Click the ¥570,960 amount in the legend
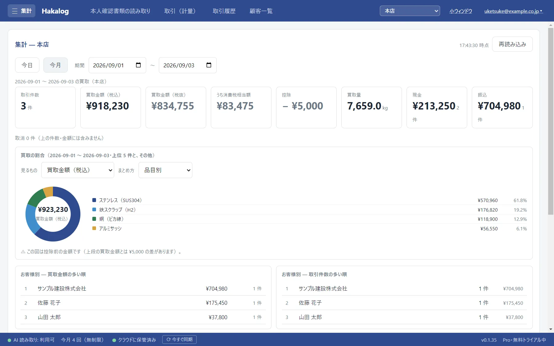This screenshot has width=554, height=346. [x=488, y=201]
